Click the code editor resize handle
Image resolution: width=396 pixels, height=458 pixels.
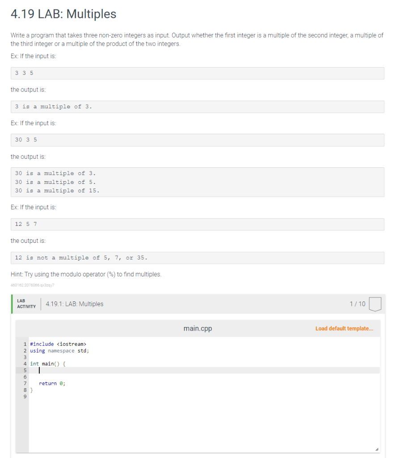click(x=377, y=449)
